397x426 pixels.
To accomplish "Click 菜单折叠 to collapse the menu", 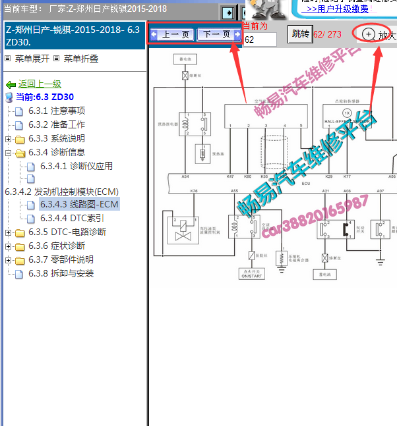I will tap(81, 59).
